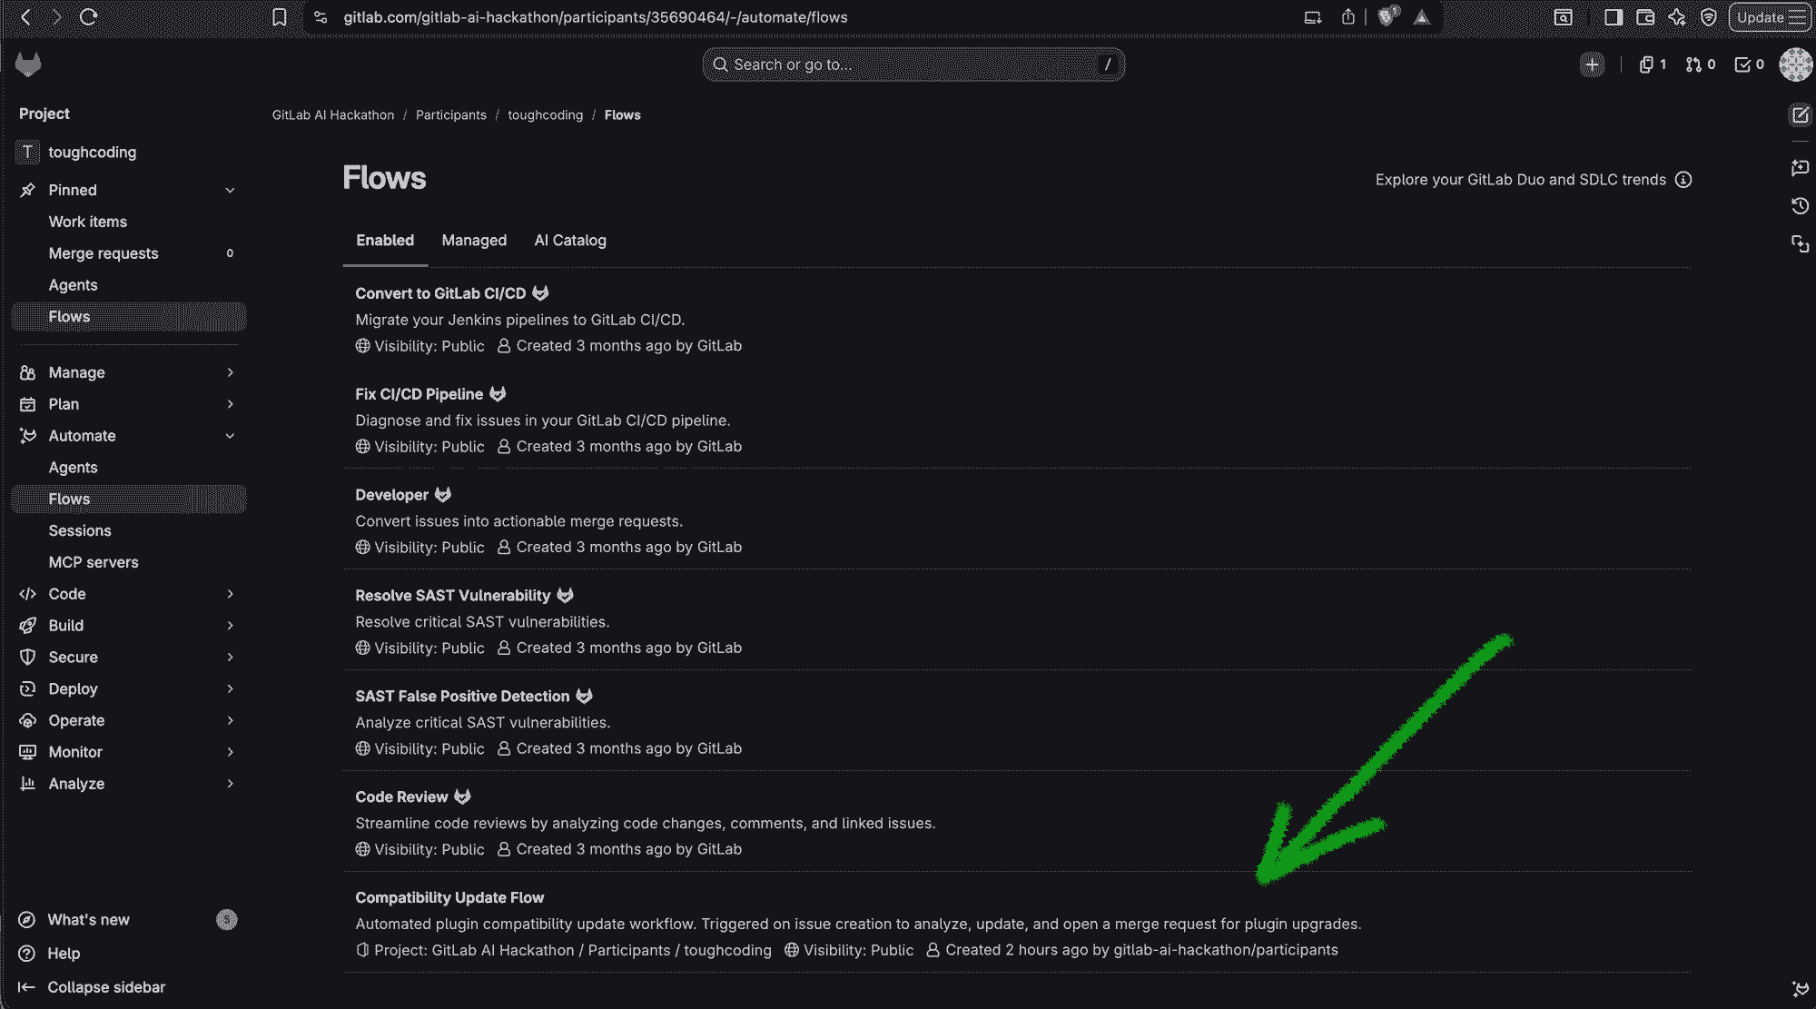Click the GitLab tanuki logo home icon
The image size is (1816, 1009).
point(28,64)
